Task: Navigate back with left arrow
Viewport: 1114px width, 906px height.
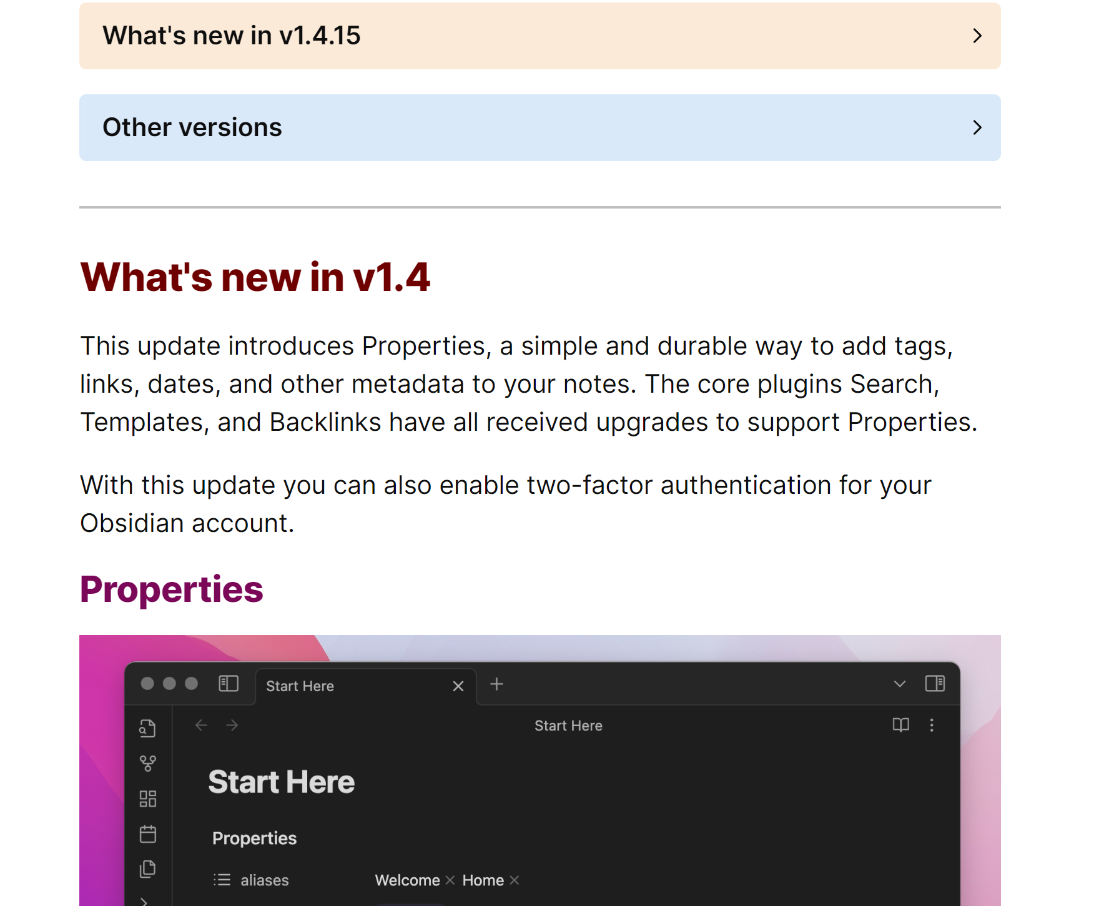Action: click(201, 725)
